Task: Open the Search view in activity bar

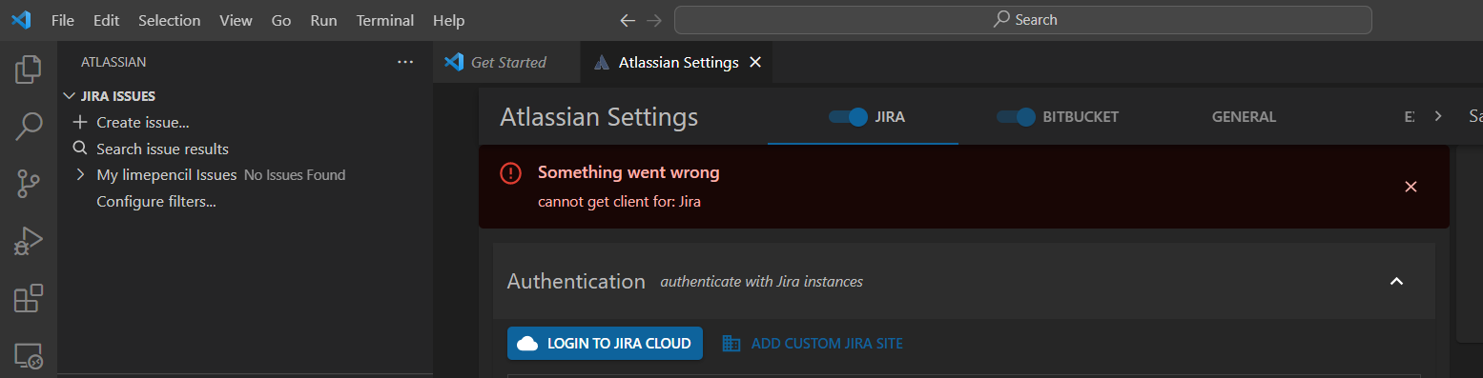Action: click(29, 126)
